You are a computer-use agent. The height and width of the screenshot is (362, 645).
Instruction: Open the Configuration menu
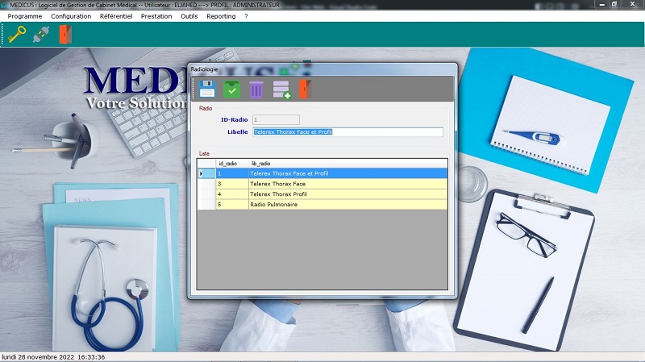71,16
